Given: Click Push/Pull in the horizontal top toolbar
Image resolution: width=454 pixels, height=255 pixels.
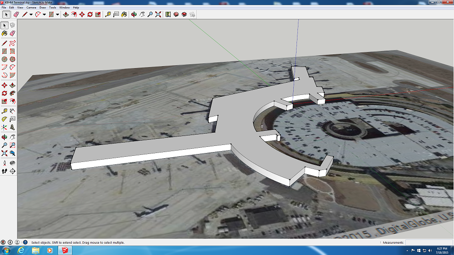Looking at the screenshot, I should coord(66,15).
